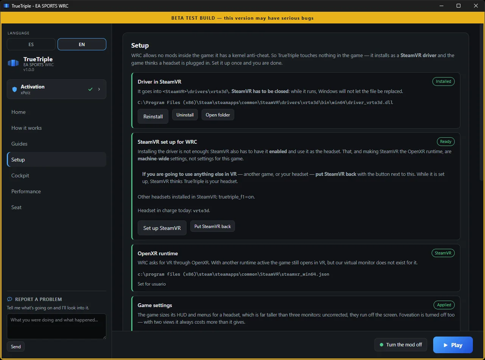Screen dimensions: 485x360
Task: Click the 'Set for usuario' text
Action: click(152, 284)
